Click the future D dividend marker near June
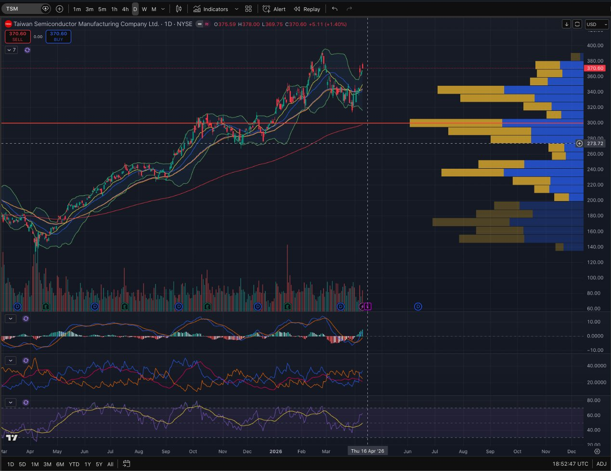This screenshot has height=471, width=611. point(418,307)
